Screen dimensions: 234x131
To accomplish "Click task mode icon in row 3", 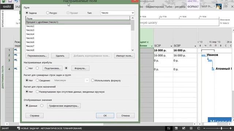I will [x=16, y=60].
